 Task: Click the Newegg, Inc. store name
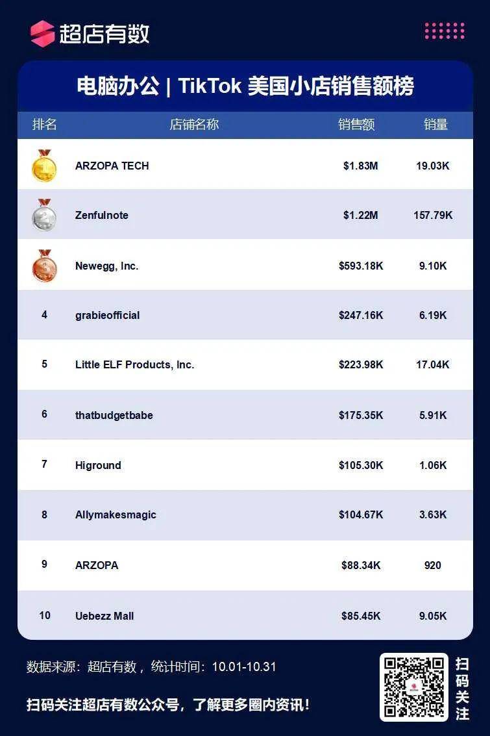107,266
